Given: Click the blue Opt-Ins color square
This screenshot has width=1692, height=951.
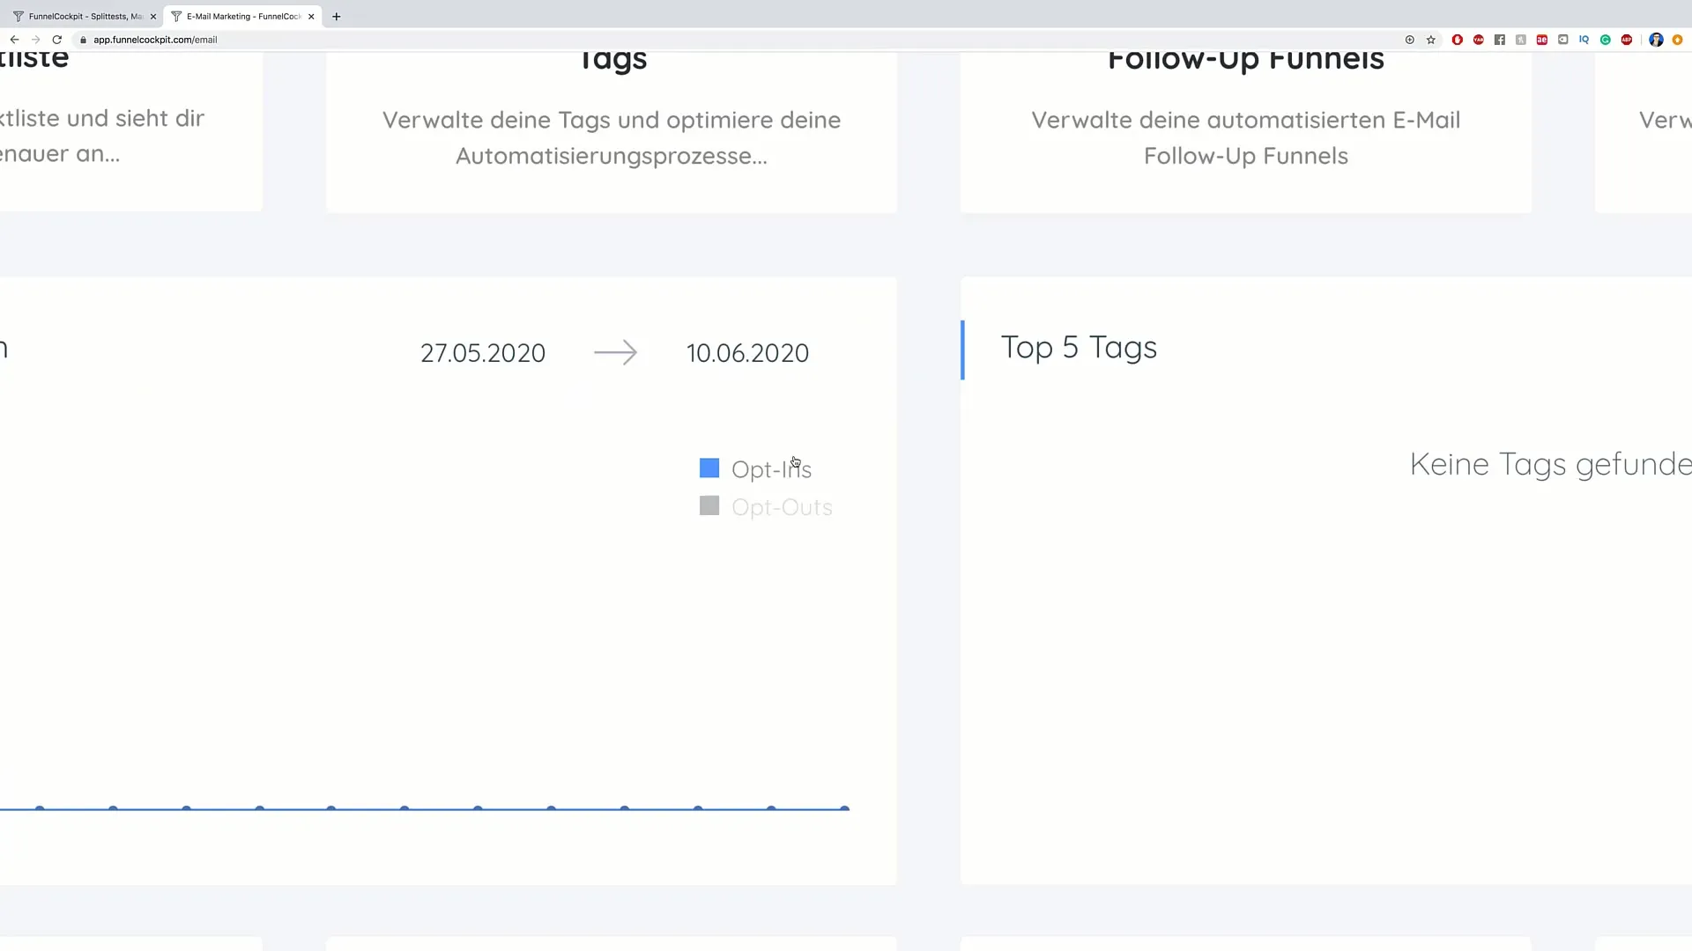Looking at the screenshot, I should click(709, 468).
